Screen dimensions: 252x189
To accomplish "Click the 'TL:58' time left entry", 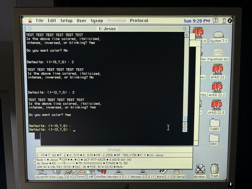I will [x=123, y=163].
